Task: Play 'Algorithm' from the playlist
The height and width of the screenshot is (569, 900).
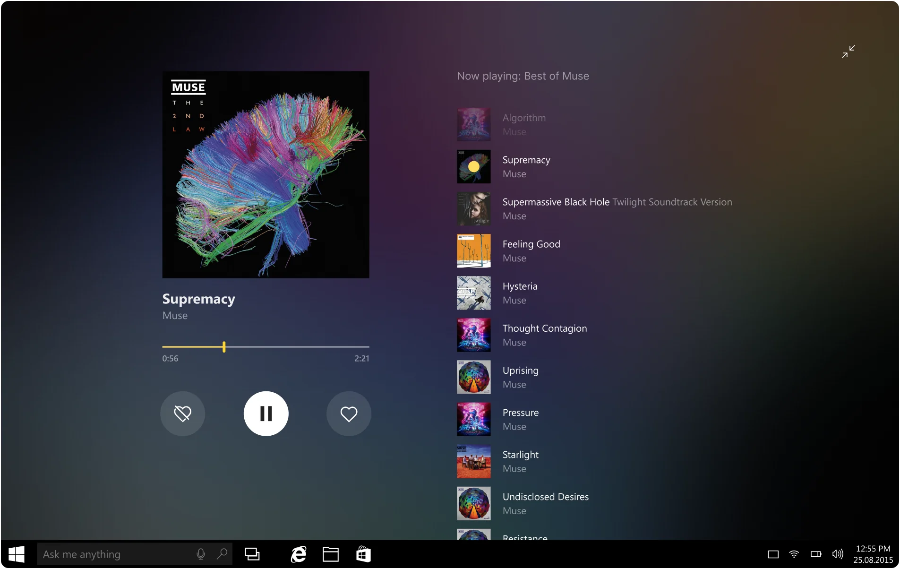Action: [x=524, y=118]
